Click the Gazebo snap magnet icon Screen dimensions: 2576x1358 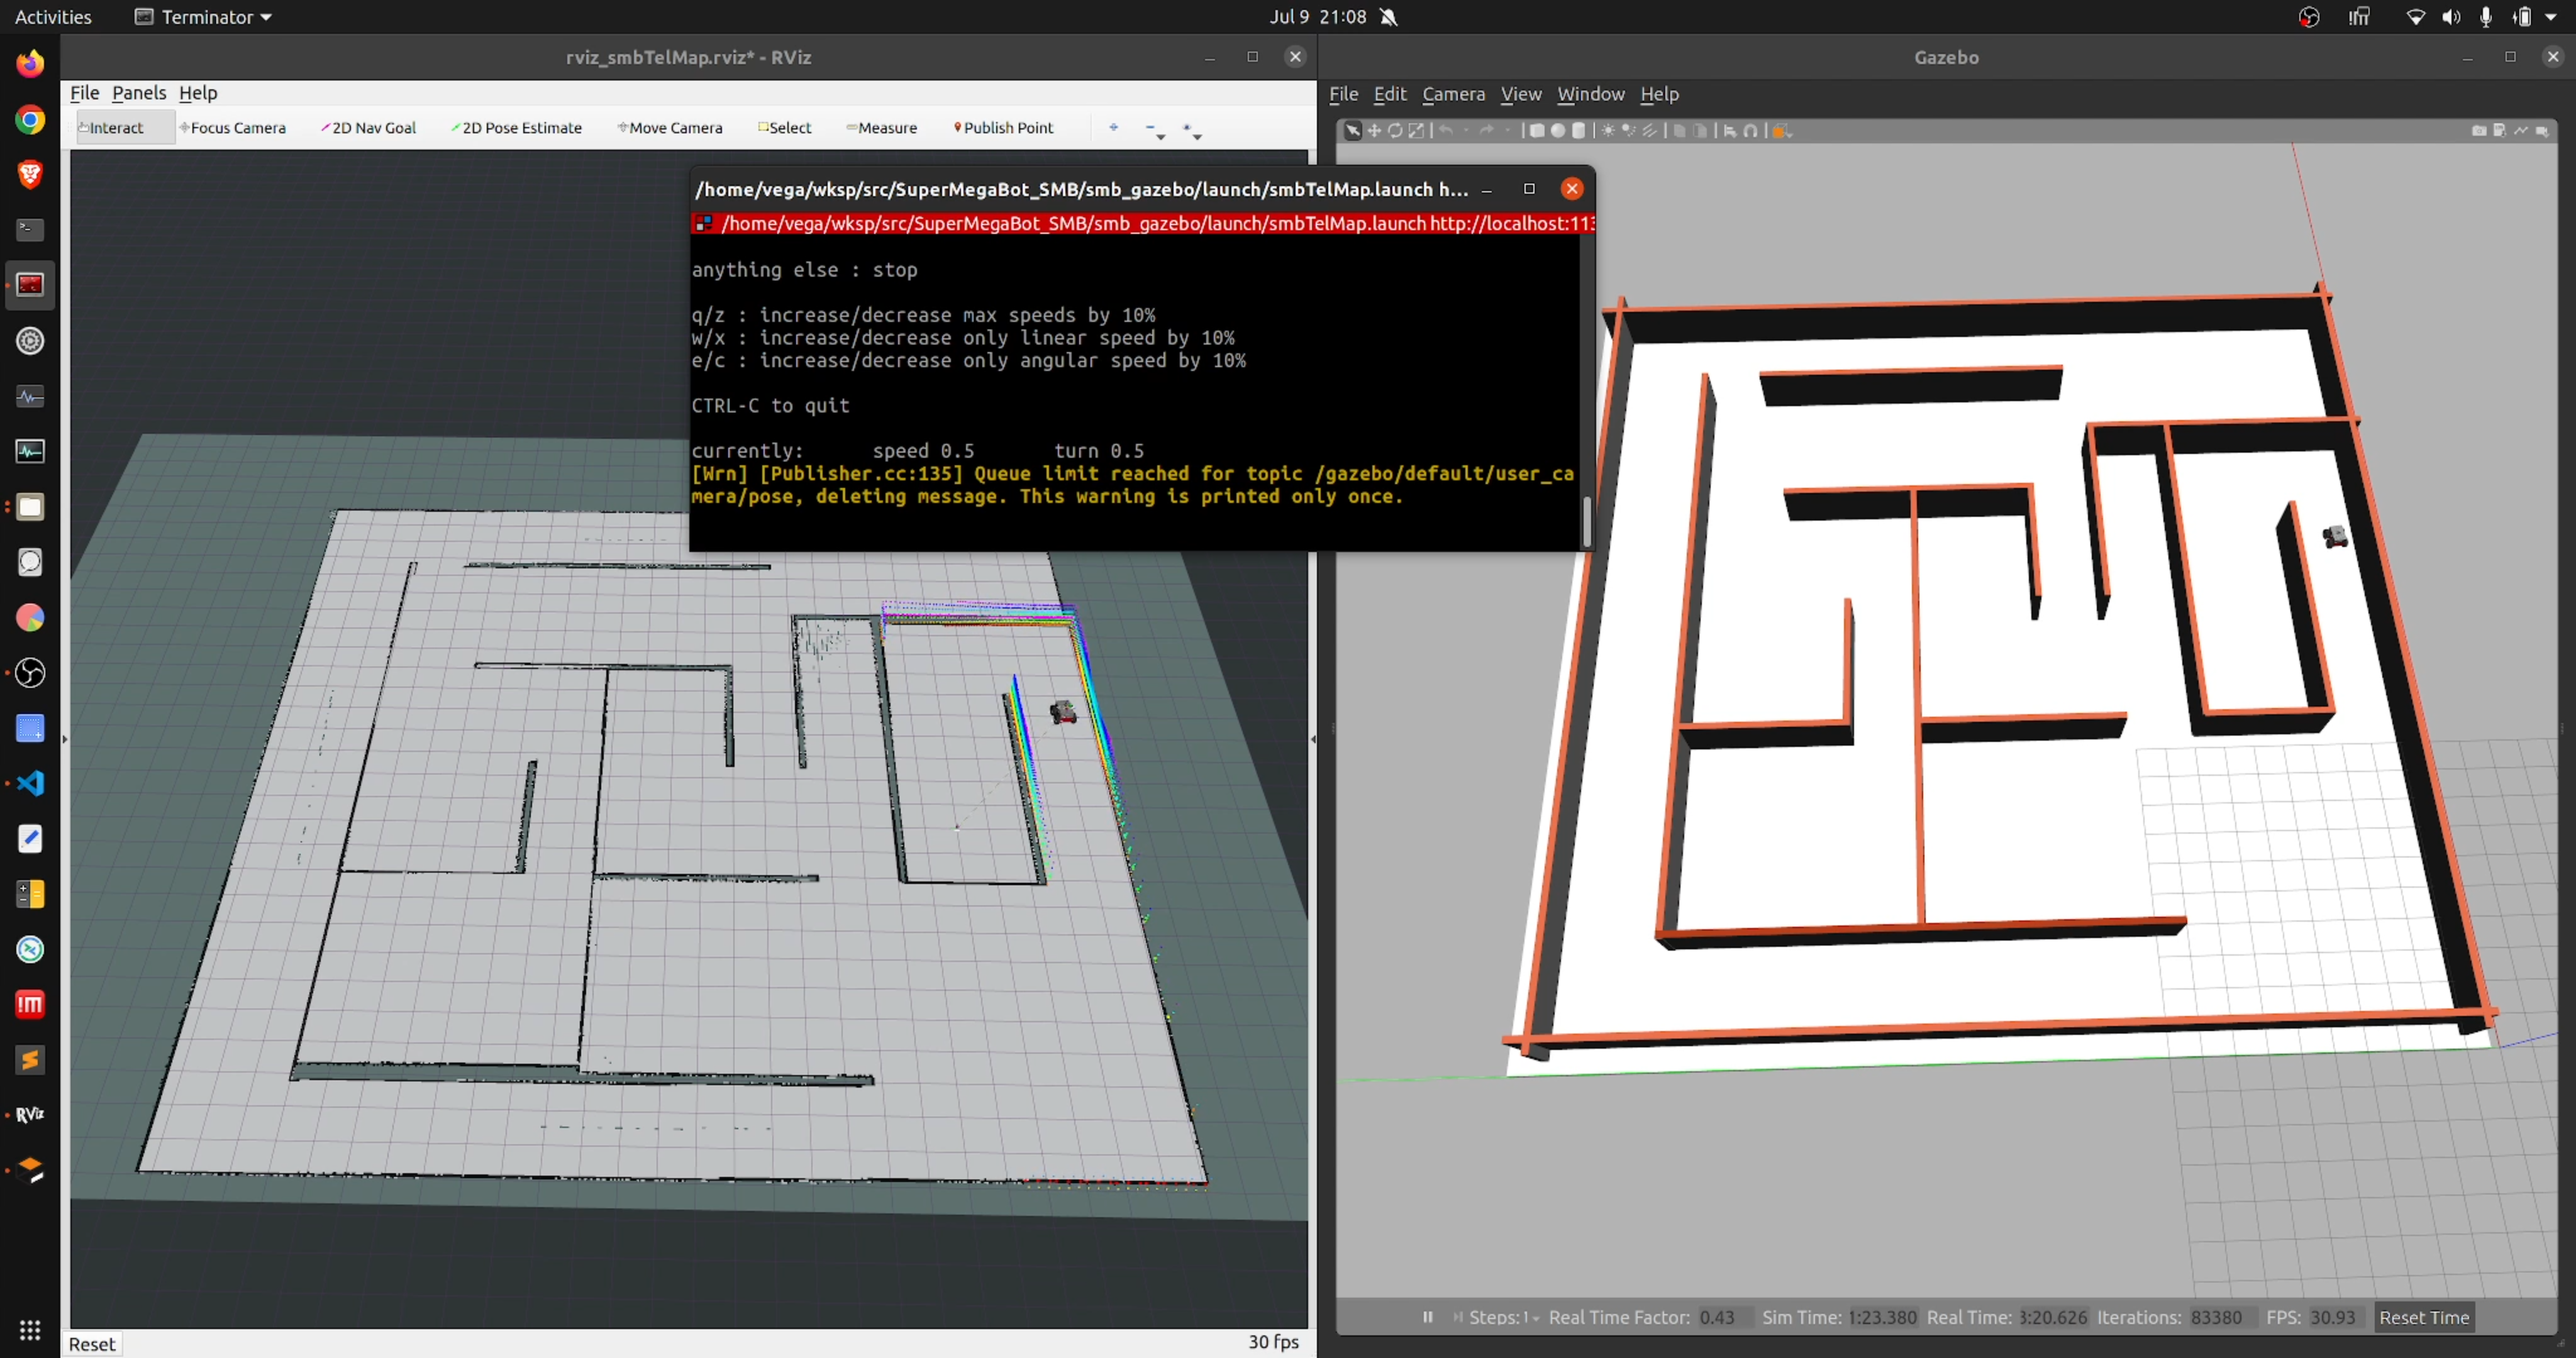point(1750,131)
